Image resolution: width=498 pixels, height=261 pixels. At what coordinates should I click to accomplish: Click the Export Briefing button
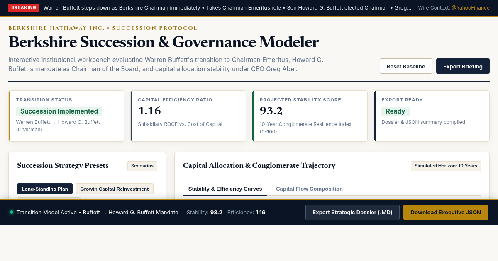(x=463, y=66)
